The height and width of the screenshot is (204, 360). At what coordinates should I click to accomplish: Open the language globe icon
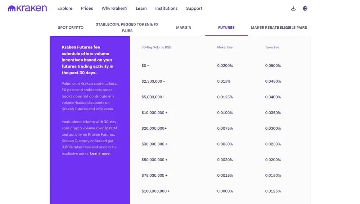click(305, 9)
